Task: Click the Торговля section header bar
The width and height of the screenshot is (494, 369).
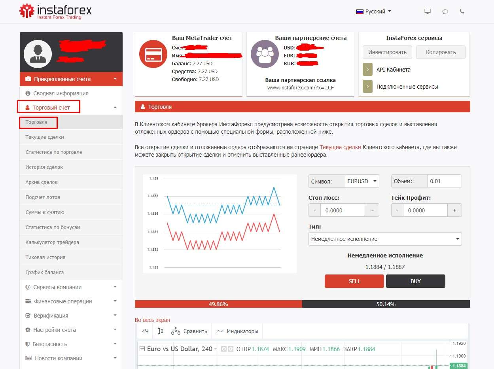Action: click(303, 107)
